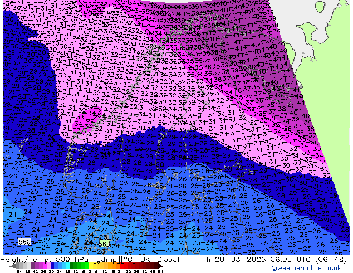Click the -54 legend scale value
Screen dimensions: 353x273
pyautogui.click(x=18, y=271)
